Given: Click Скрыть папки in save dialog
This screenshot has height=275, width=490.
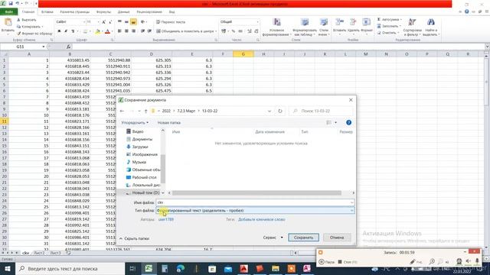Looking at the screenshot, I should pos(134,238).
